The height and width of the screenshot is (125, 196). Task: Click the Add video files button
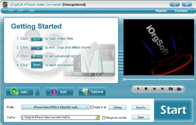tap(20, 92)
